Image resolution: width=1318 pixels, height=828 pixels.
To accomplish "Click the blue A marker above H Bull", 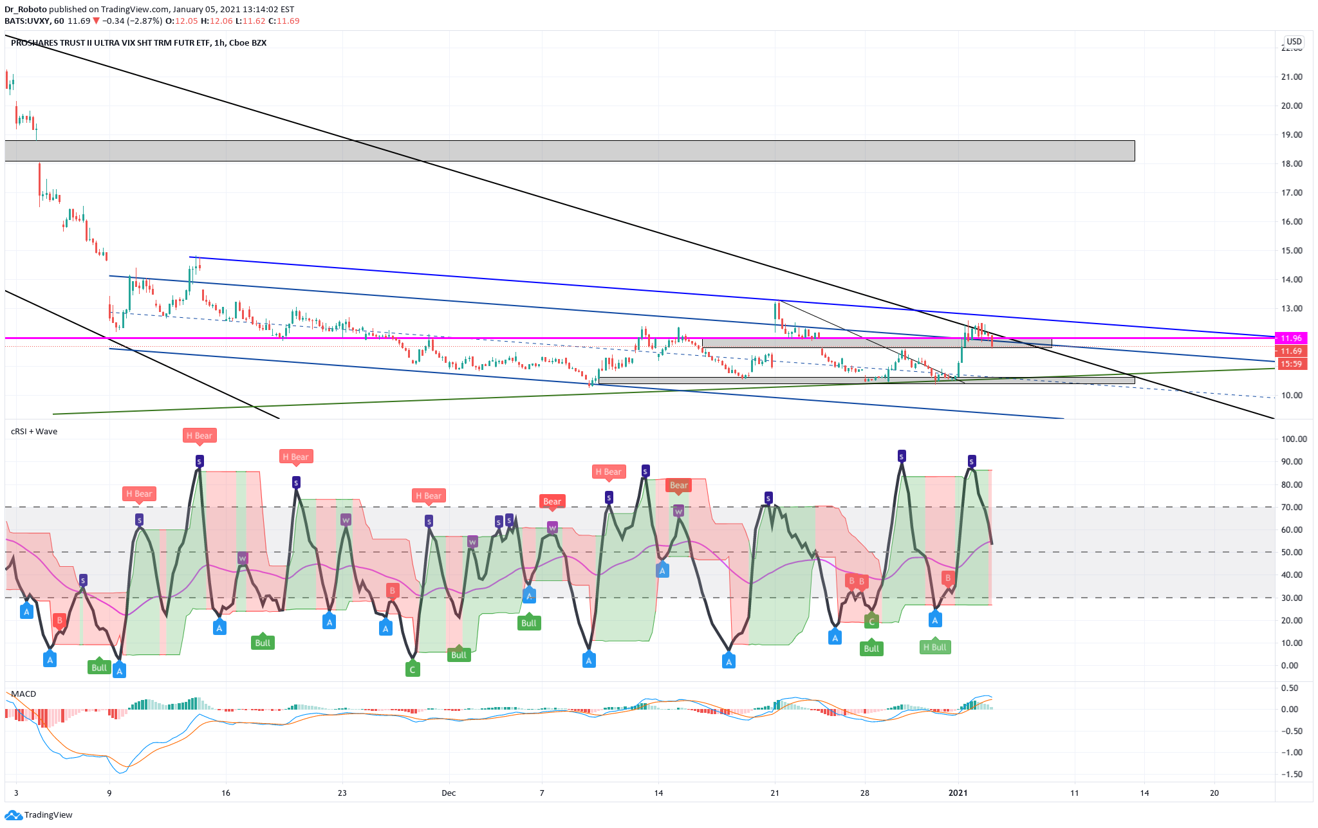I will (935, 620).
